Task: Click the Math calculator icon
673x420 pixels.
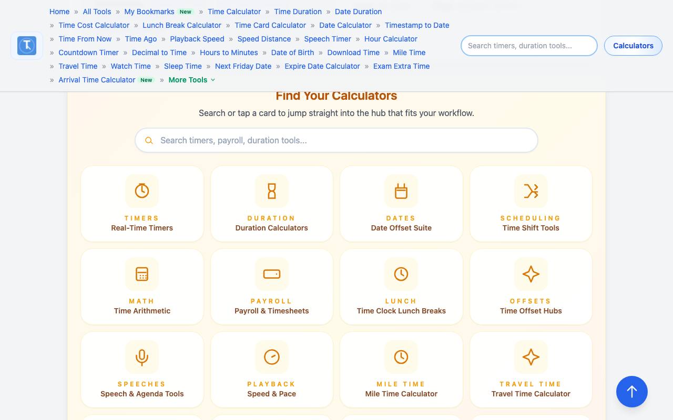Action: click(x=142, y=274)
